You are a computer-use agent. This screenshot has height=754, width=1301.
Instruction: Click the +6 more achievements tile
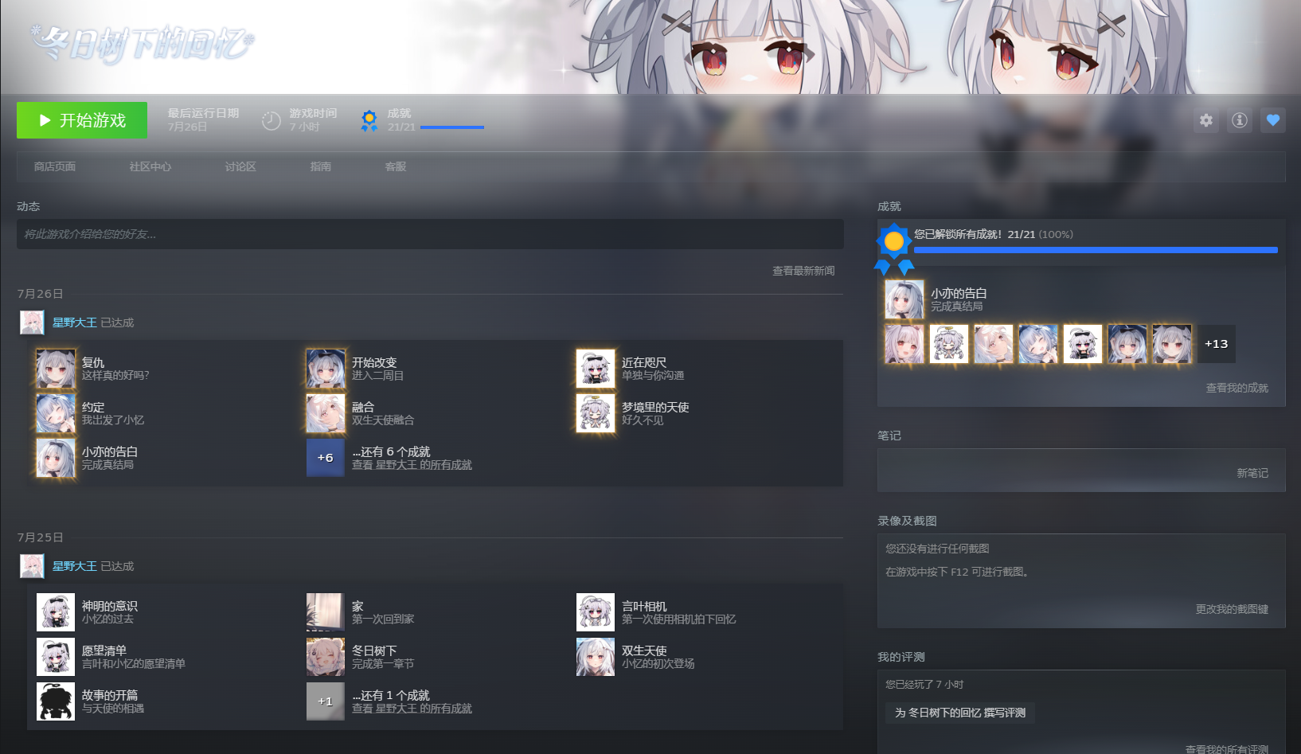(326, 458)
